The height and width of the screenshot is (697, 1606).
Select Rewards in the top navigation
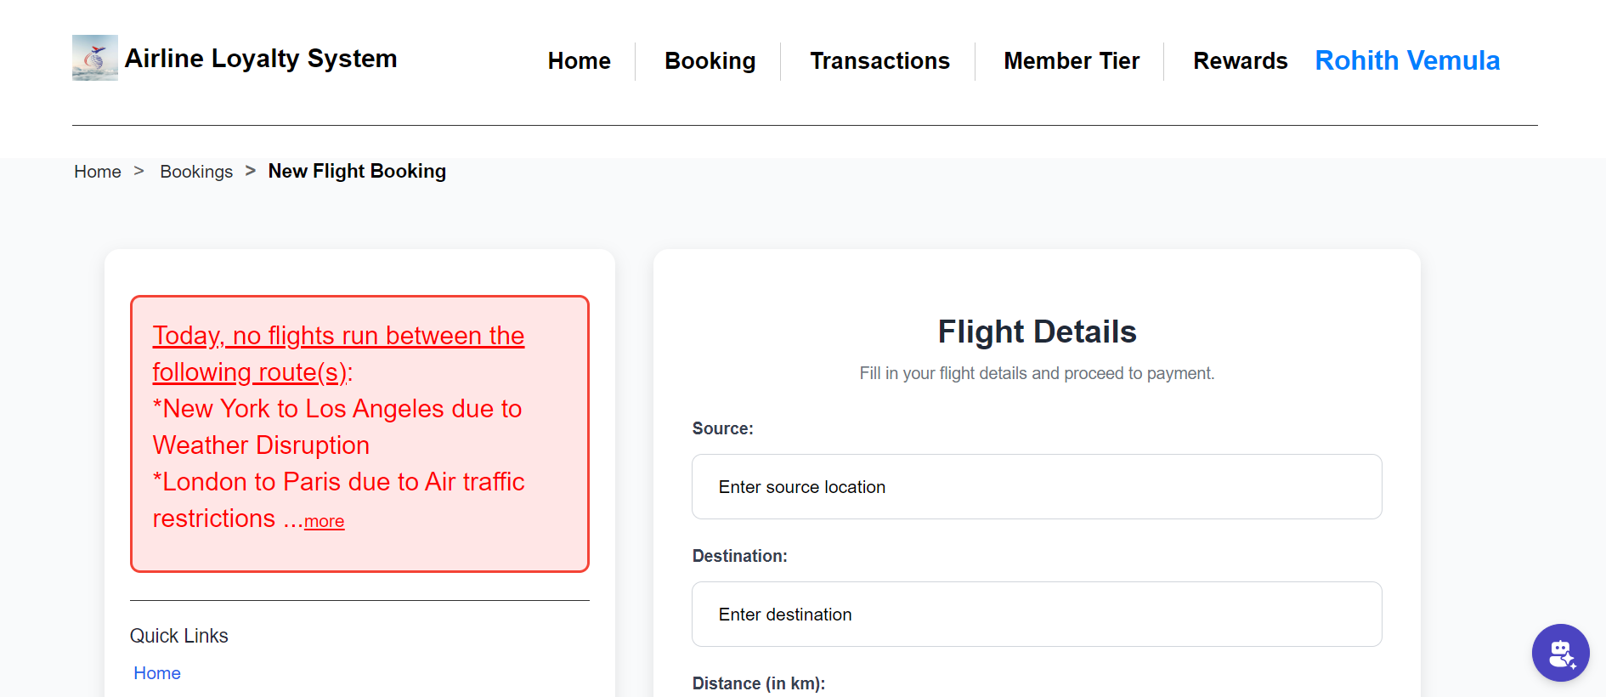pos(1240,61)
